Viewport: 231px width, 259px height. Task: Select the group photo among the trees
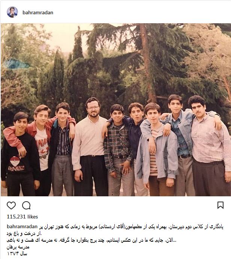[116, 110]
